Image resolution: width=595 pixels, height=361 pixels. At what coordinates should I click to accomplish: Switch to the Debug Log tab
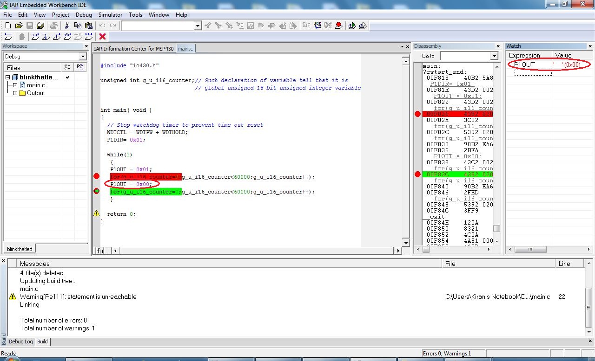[21, 342]
